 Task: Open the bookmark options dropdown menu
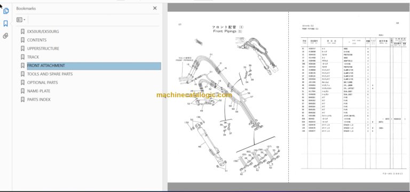pyautogui.click(x=21, y=20)
